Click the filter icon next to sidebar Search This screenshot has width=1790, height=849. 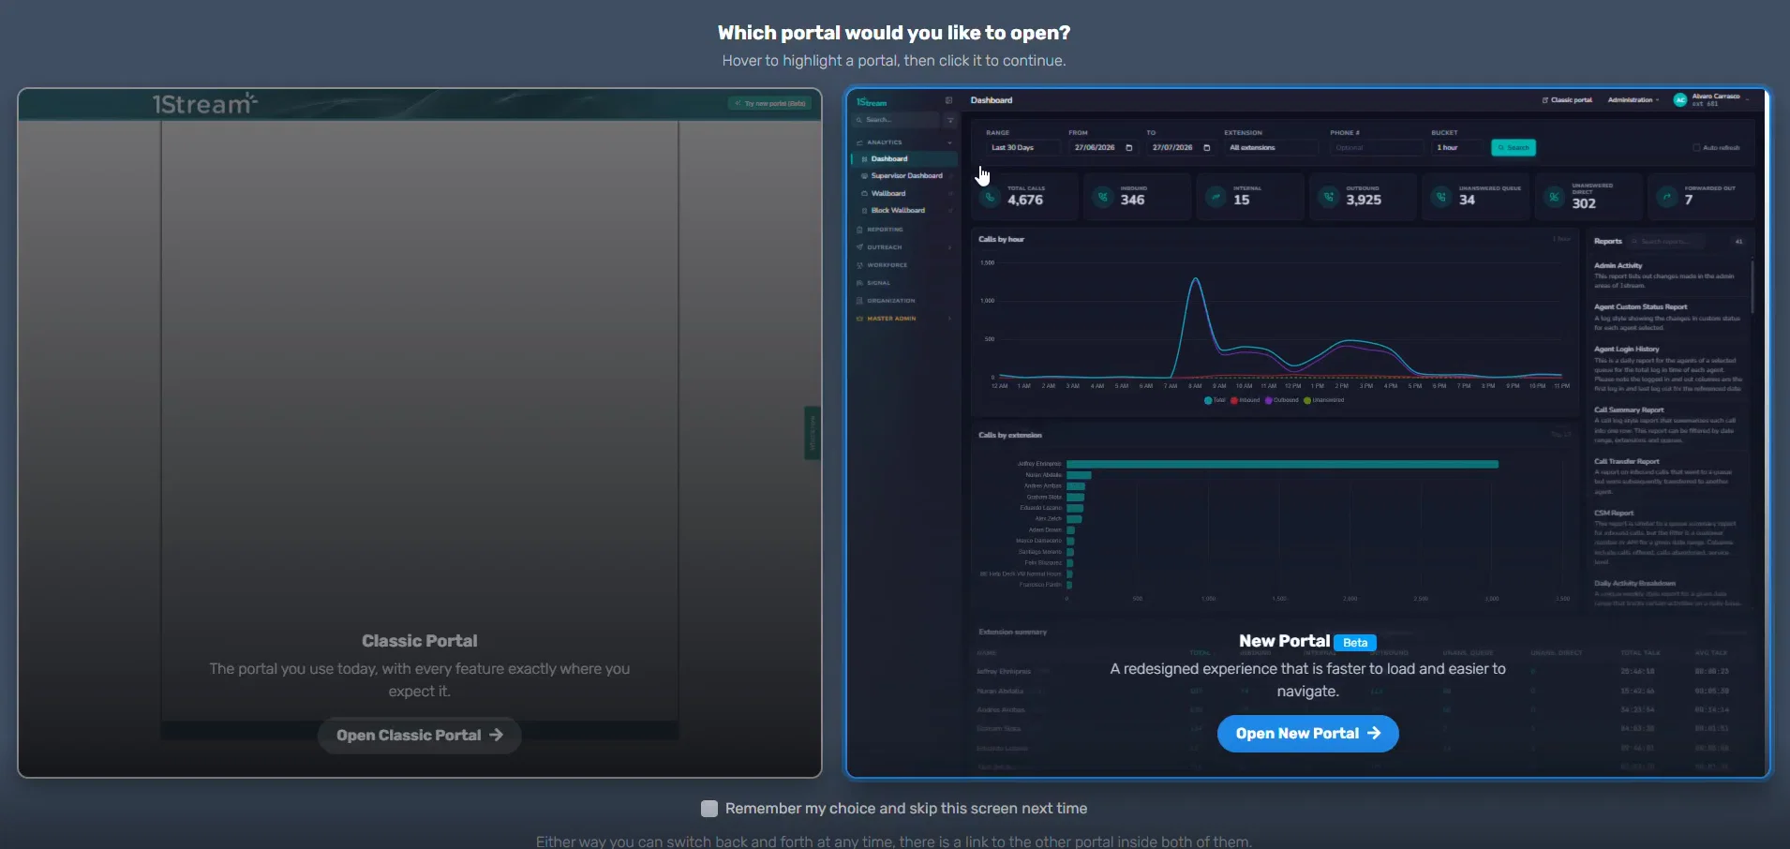(950, 120)
